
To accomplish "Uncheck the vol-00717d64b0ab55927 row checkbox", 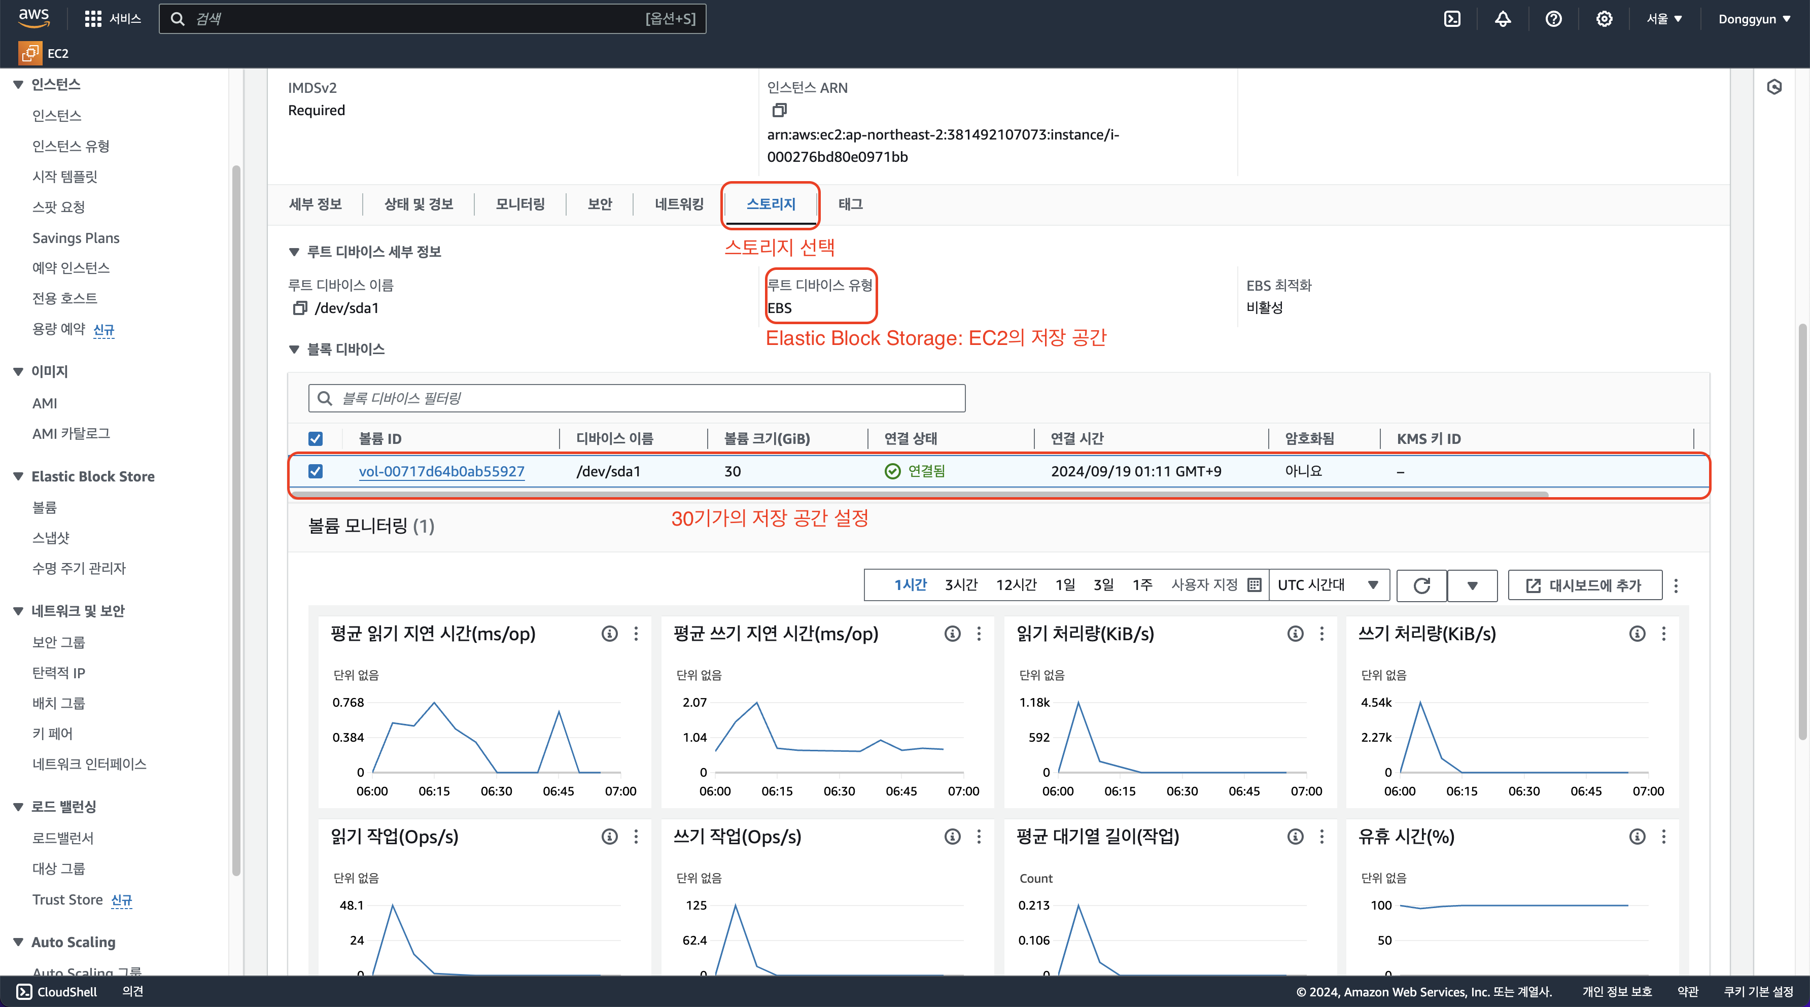I will tap(316, 471).
